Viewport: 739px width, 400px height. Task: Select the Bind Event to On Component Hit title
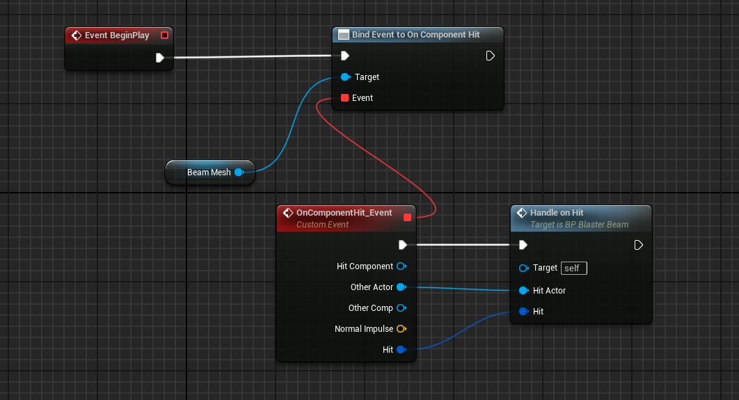tap(415, 35)
